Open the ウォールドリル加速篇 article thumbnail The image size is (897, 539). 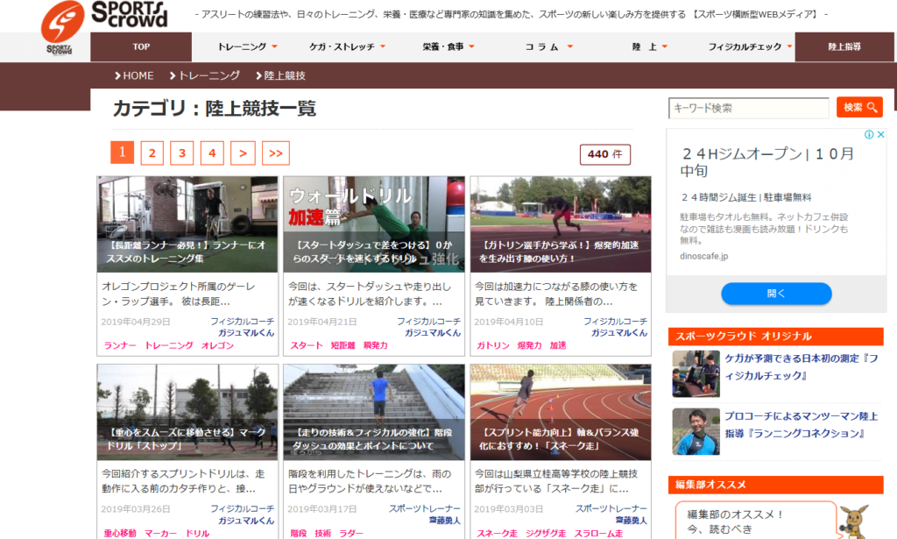tap(373, 224)
